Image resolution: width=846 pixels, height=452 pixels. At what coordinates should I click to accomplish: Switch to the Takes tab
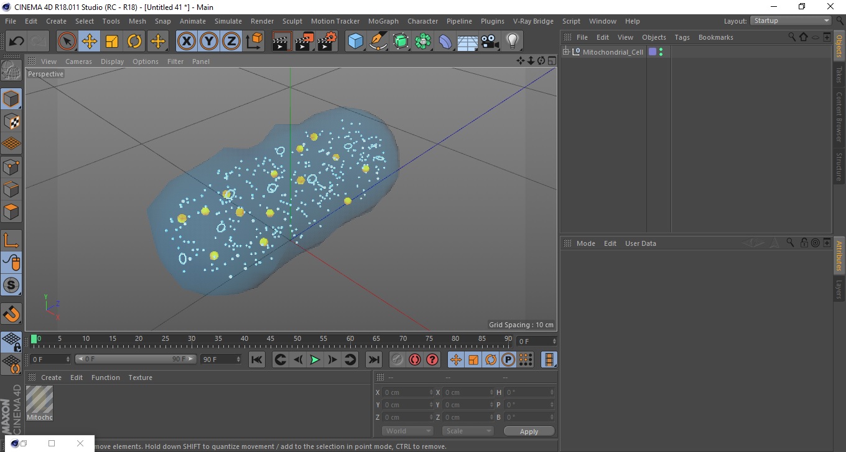pos(839,75)
